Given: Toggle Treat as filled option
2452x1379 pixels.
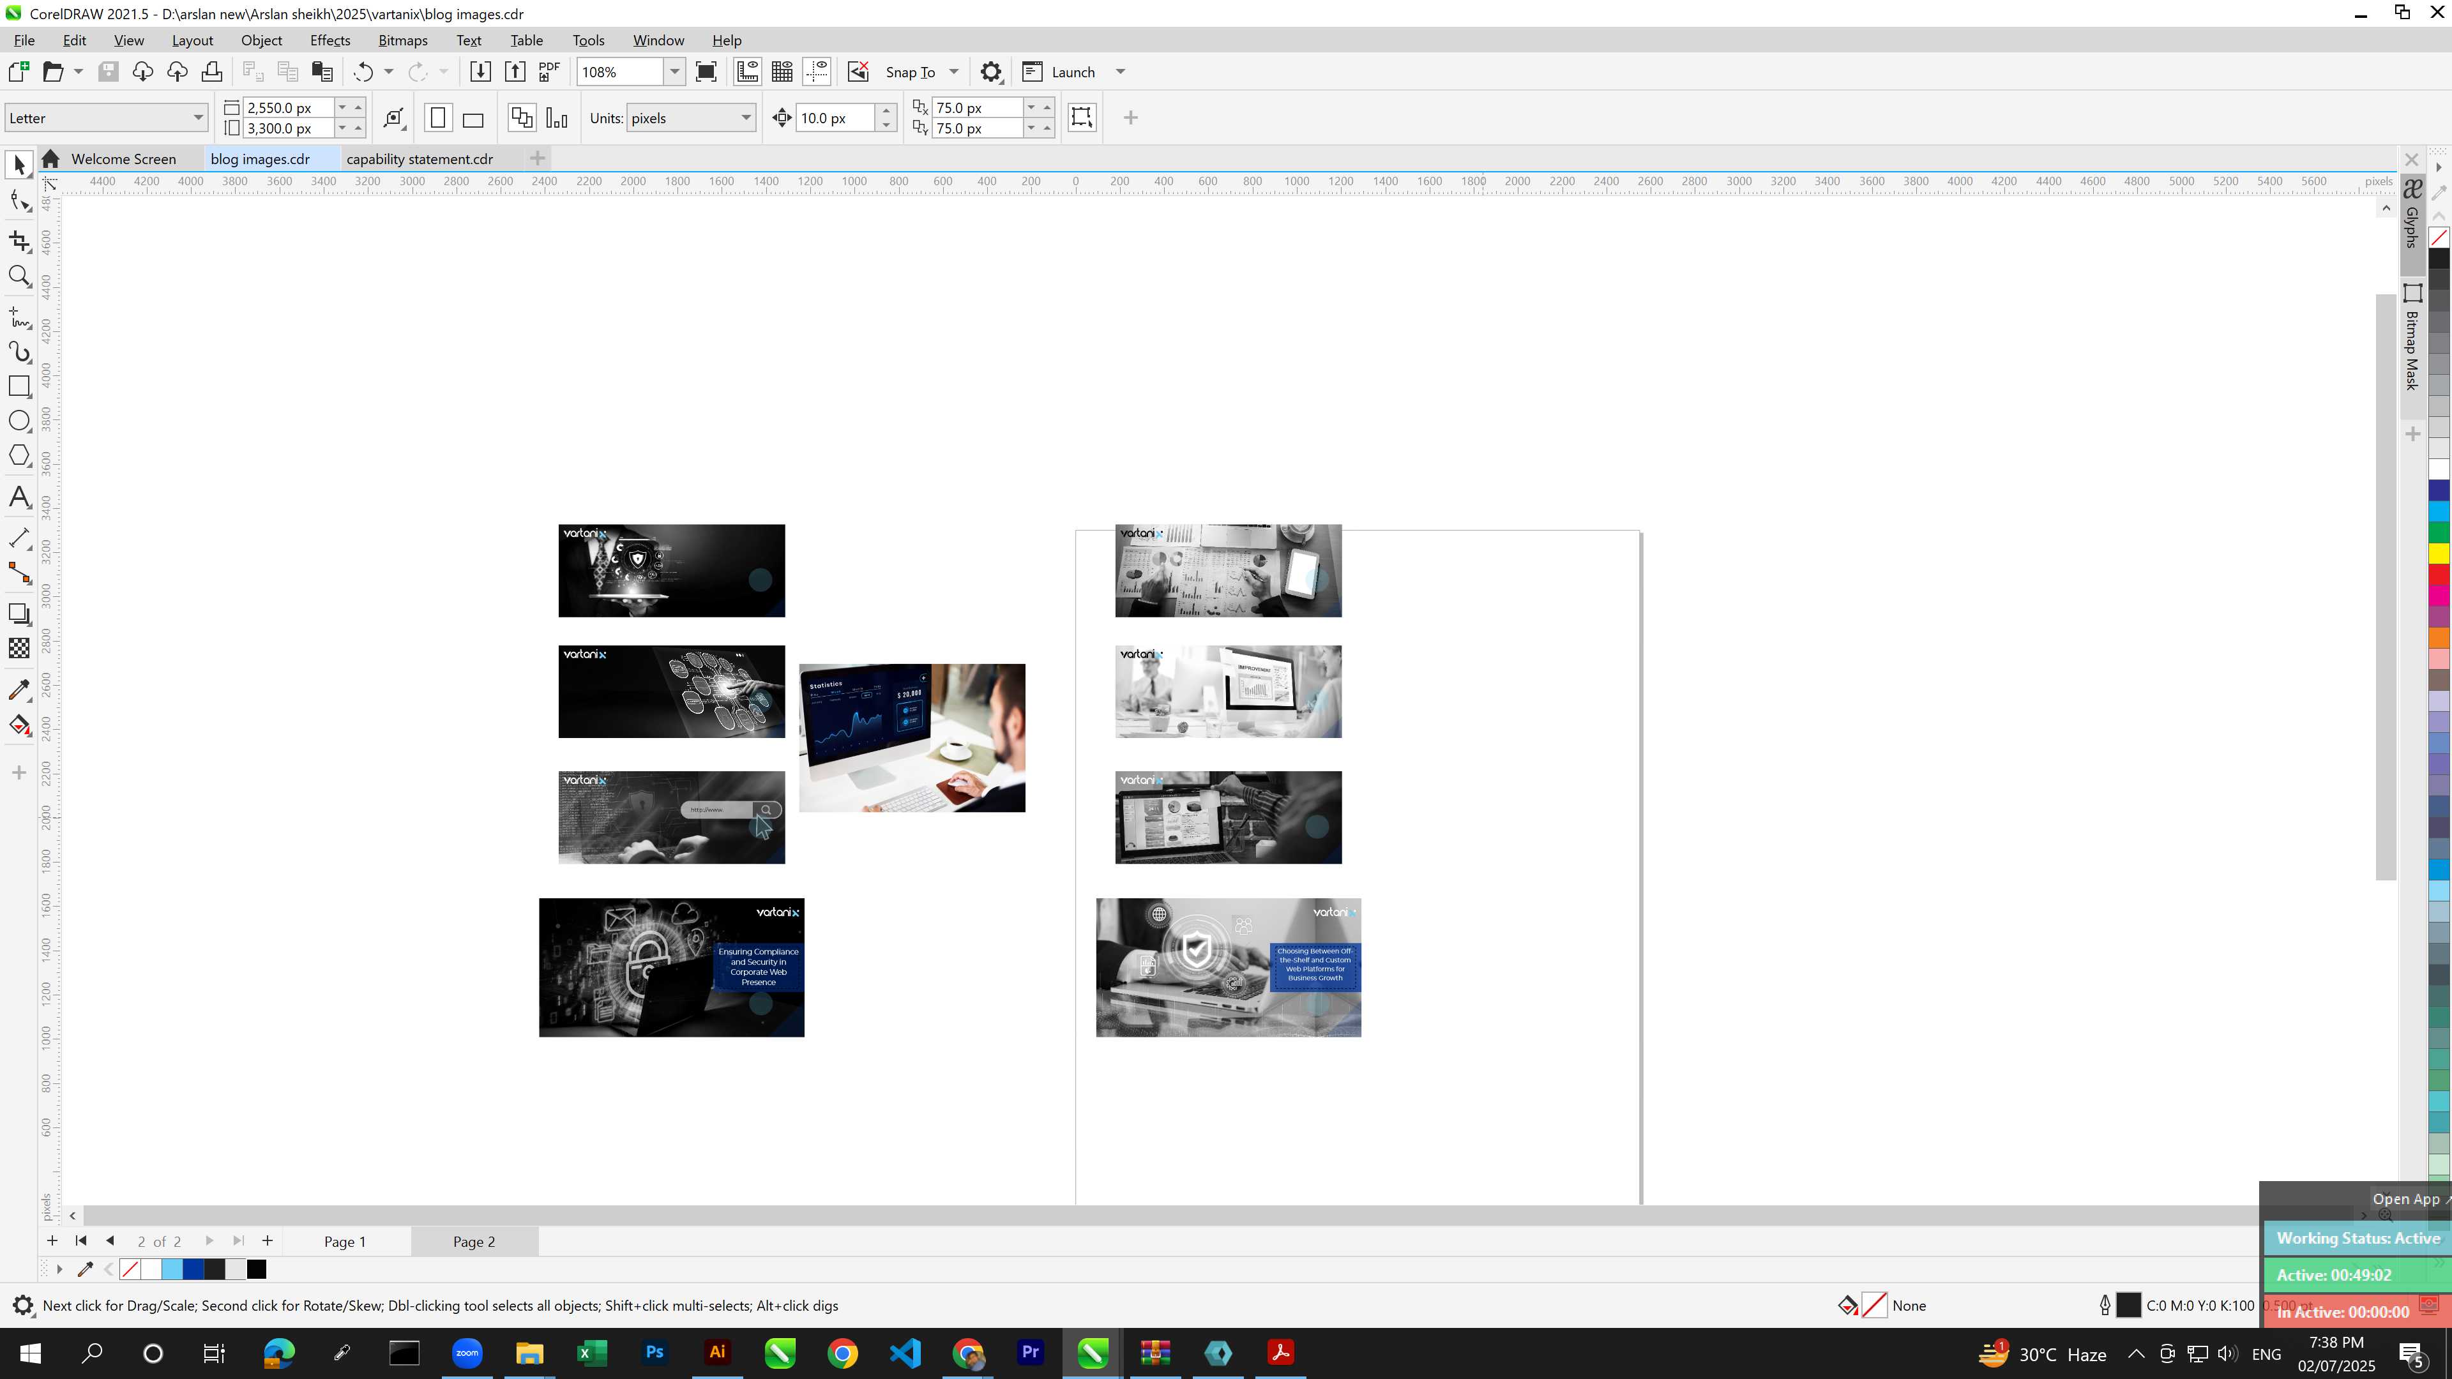Looking at the screenshot, I should click(1082, 117).
